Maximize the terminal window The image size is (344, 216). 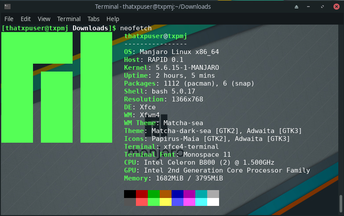tap(322, 7)
